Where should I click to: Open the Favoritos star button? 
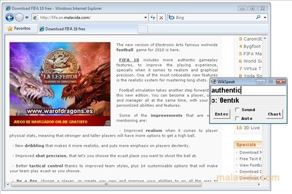19,29
